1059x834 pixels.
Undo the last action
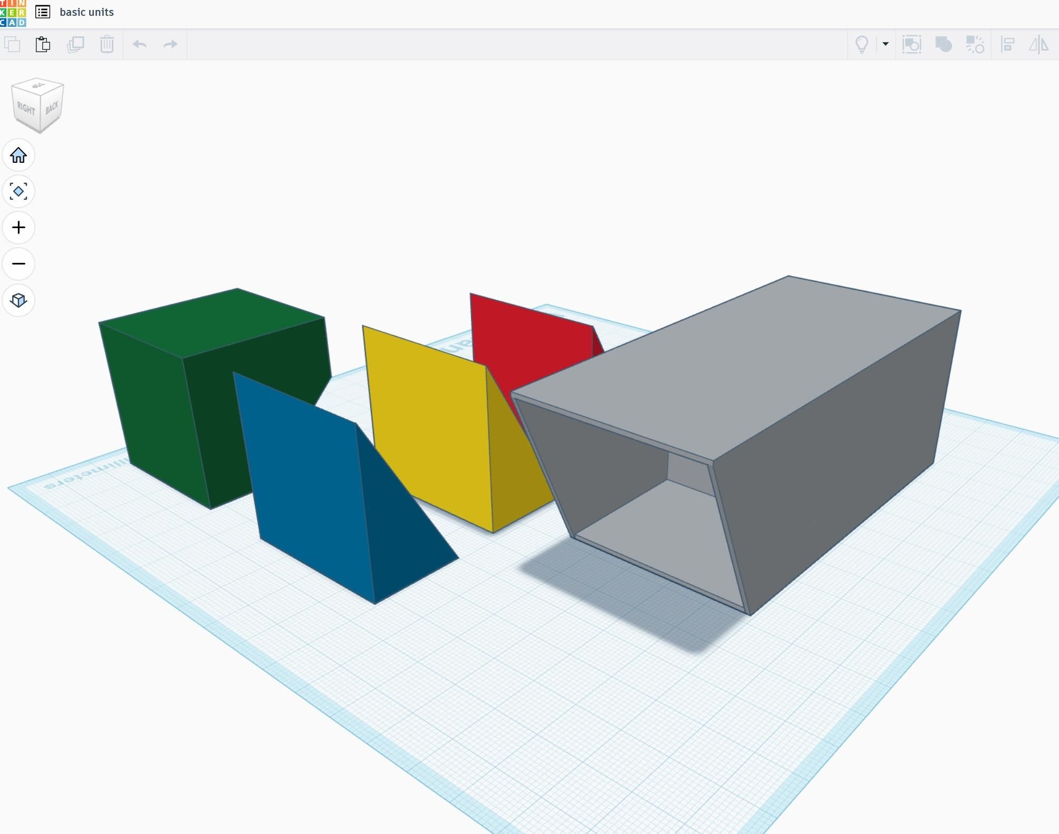coord(140,44)
